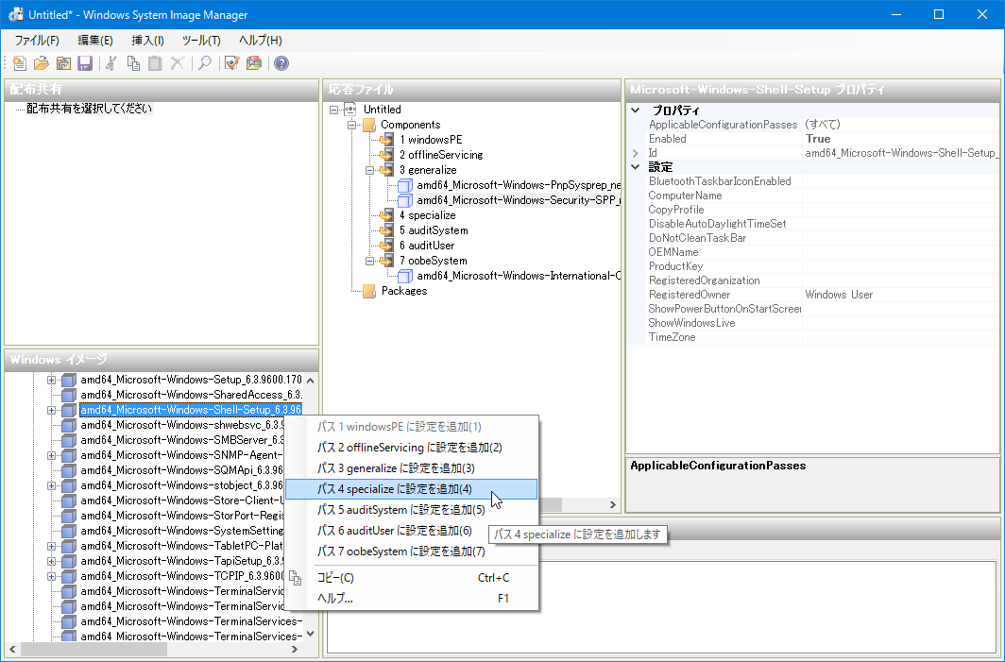This screenshot has height=662, width=1005.
Task: Click the Cut scissors toolbar icon
Action: pyautogui.click(x=111, y=63)
